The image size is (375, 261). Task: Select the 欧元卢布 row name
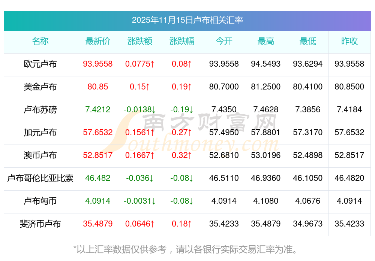coord(40,64)
